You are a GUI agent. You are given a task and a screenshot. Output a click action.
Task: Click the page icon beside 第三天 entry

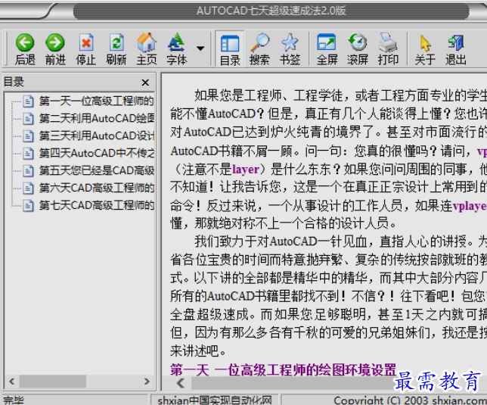coord(28,136)
